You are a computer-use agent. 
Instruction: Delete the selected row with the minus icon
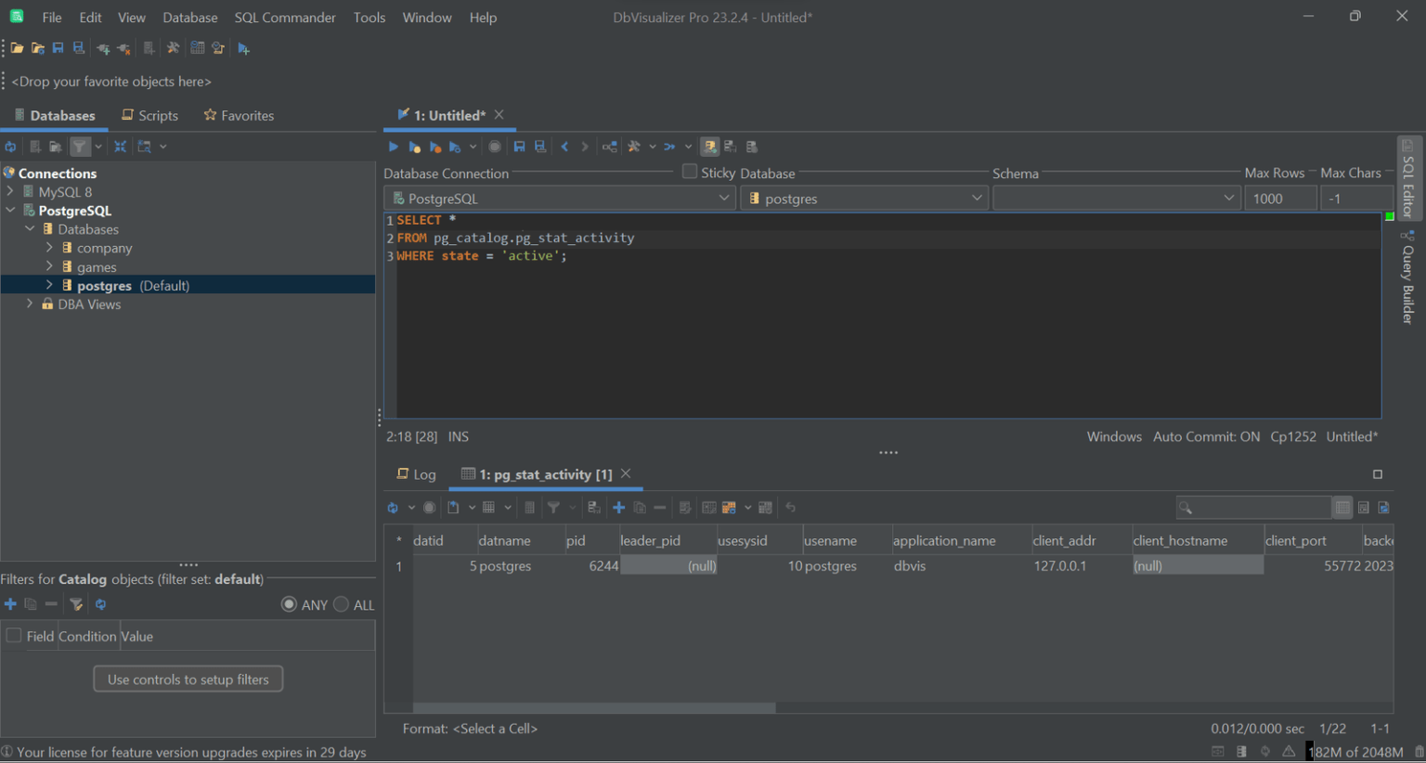click(660, 508)
